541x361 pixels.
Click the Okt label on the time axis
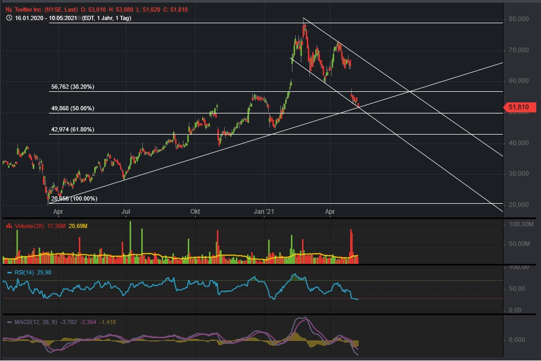pyautogui.click(x=195, y=212)
